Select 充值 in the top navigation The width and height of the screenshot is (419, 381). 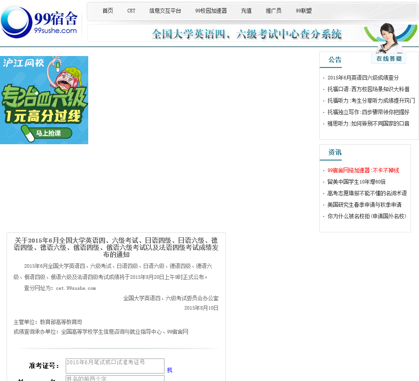click(246, 11)
